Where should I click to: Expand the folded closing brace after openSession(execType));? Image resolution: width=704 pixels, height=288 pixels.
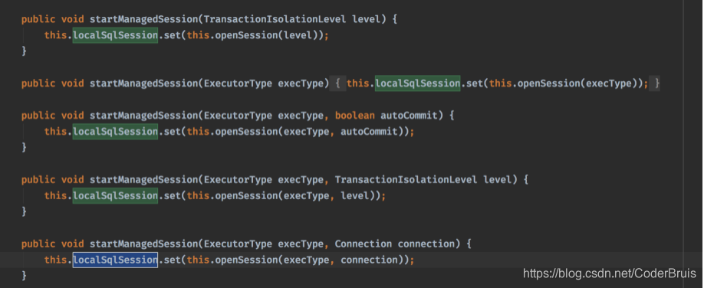click(x=656, y=83)
